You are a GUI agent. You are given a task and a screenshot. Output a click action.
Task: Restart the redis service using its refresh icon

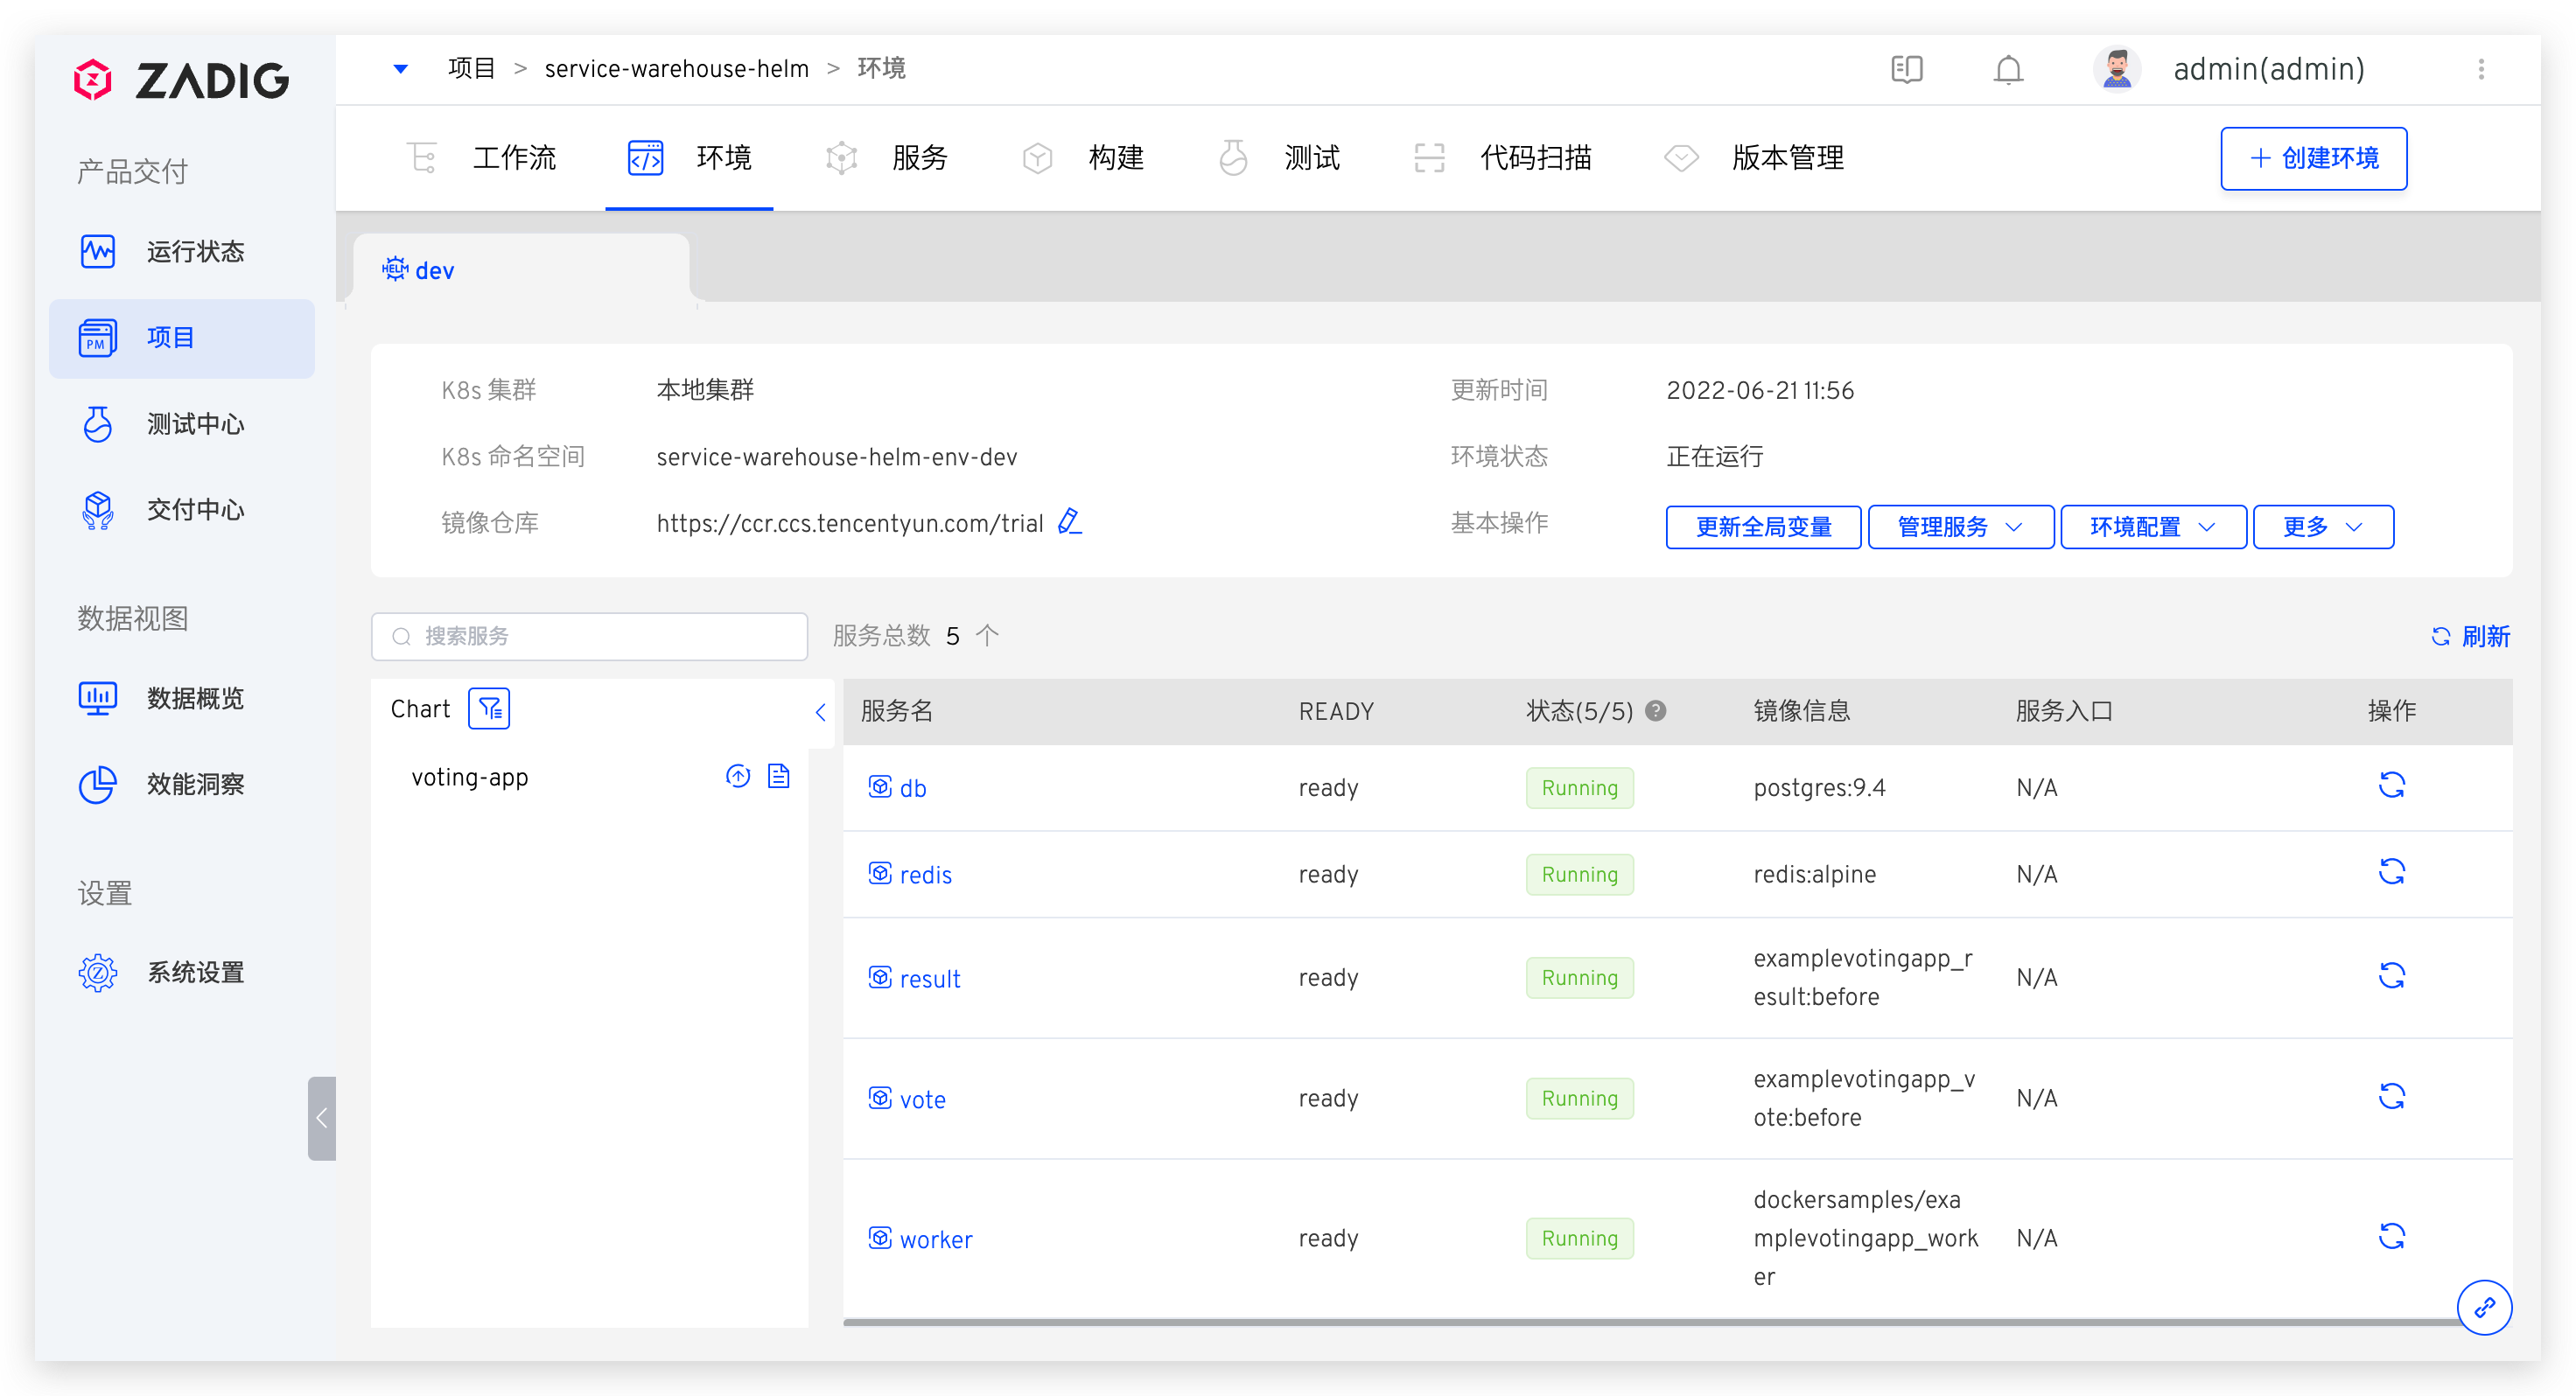coord(2393,871)
